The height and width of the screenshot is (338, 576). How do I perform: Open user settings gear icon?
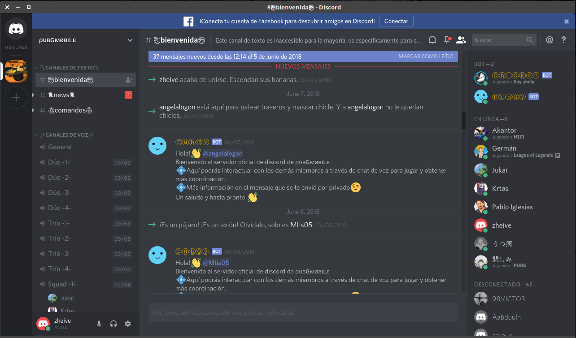(x=128, y=324)
